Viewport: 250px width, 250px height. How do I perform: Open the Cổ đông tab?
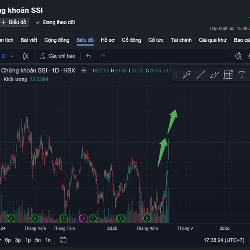pyautogui.click(x=131, y=40)
